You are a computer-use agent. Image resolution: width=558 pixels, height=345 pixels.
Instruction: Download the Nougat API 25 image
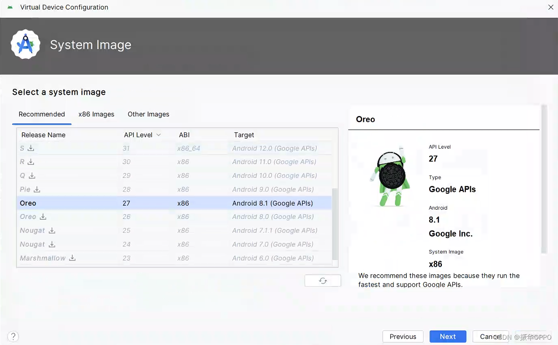[x=52, y=230]
